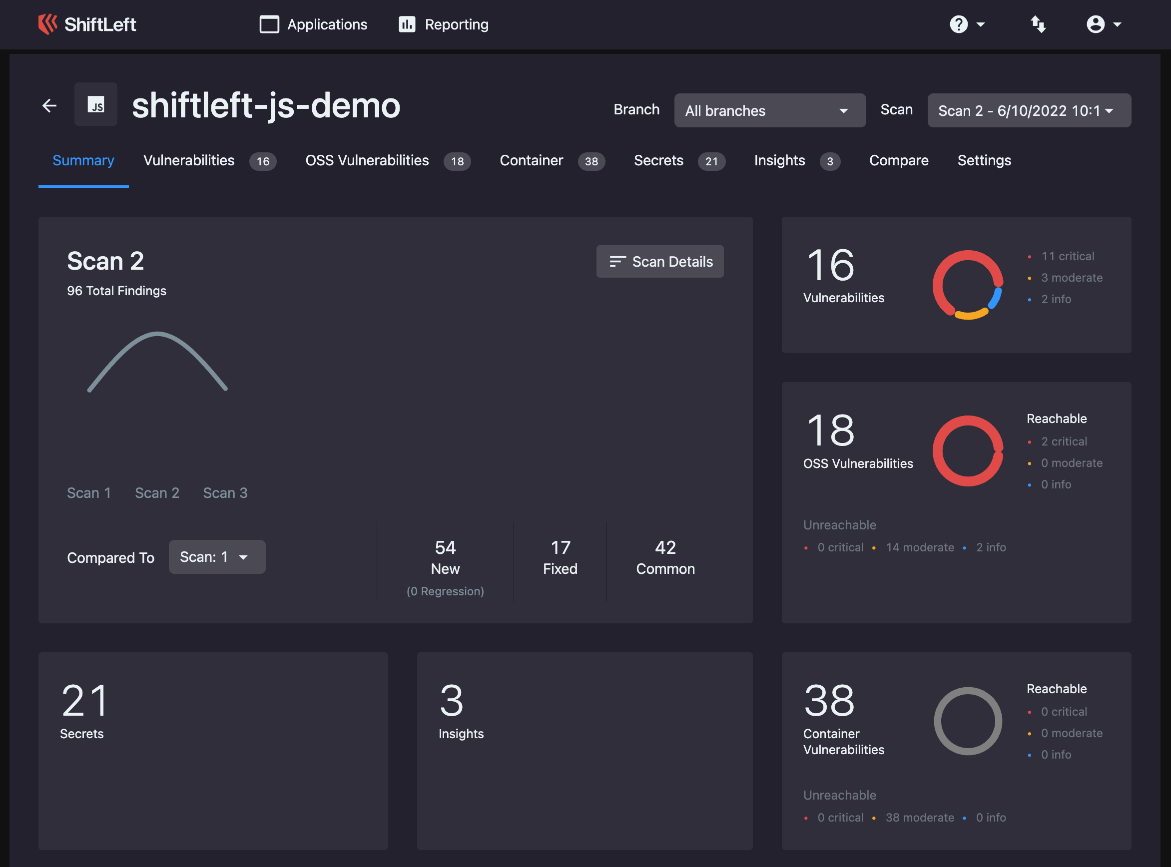Click the Scan Details button
This screenshot has height=867, width=1171.
click(x=660, y=261)
